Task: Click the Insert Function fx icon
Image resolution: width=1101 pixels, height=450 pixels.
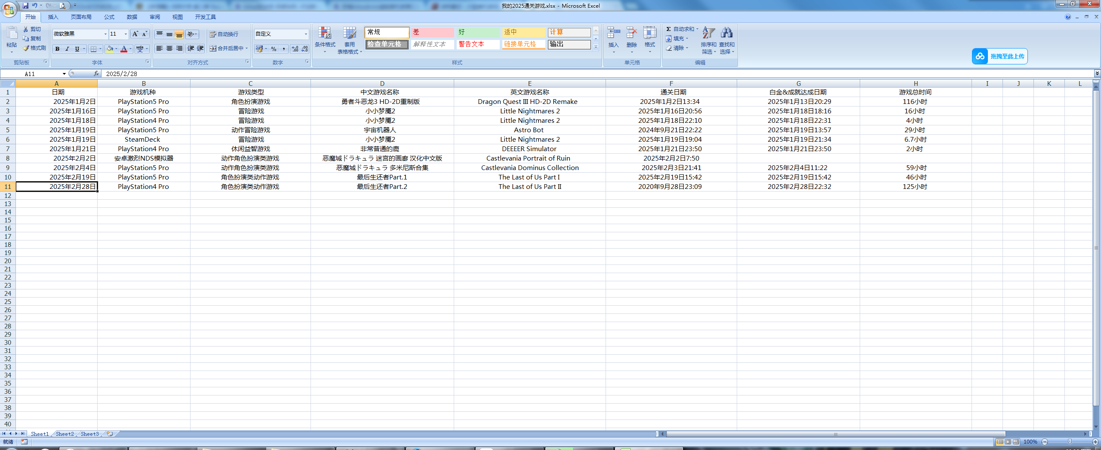Action: tap(96, 74)
